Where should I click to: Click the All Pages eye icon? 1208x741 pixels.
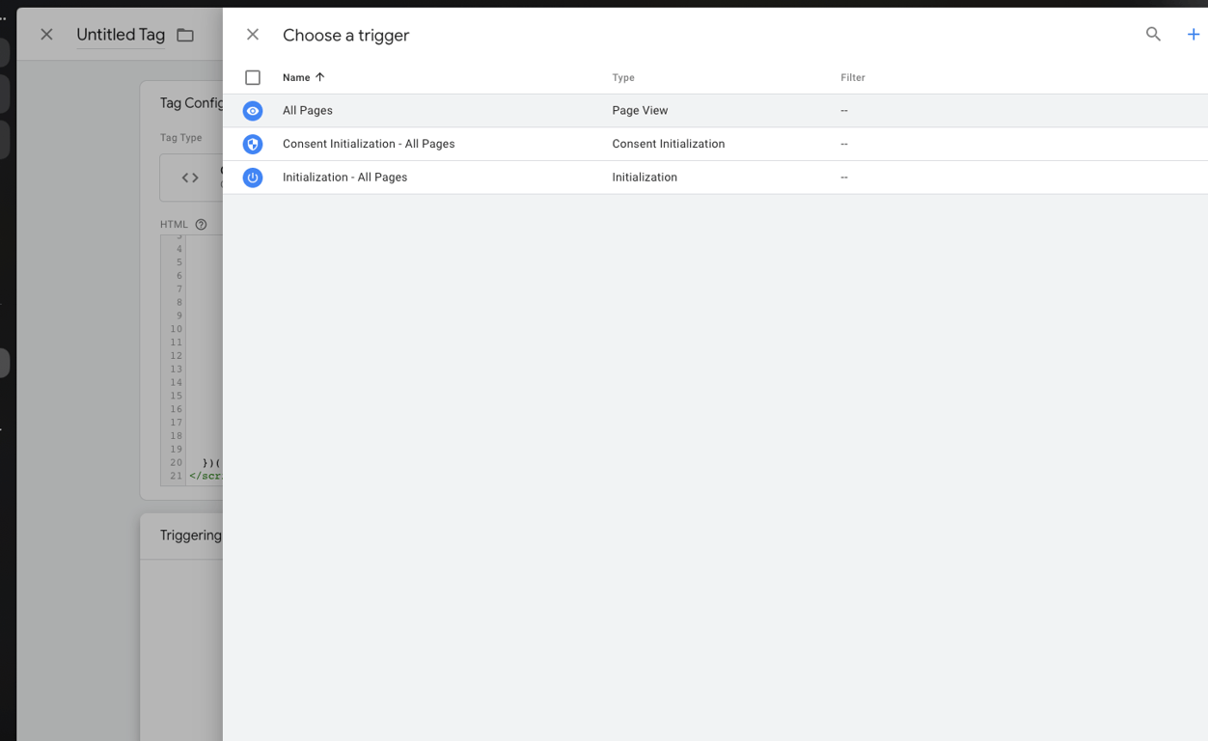click(x=253, y=111)
